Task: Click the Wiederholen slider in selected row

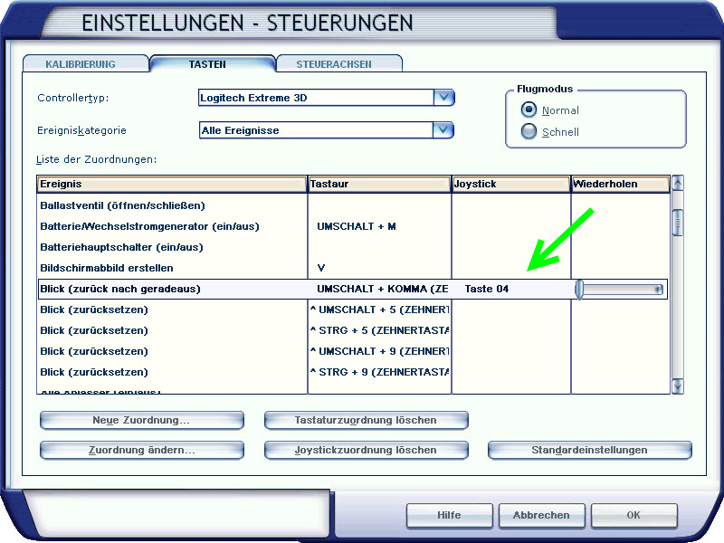Action: point(620,290)
